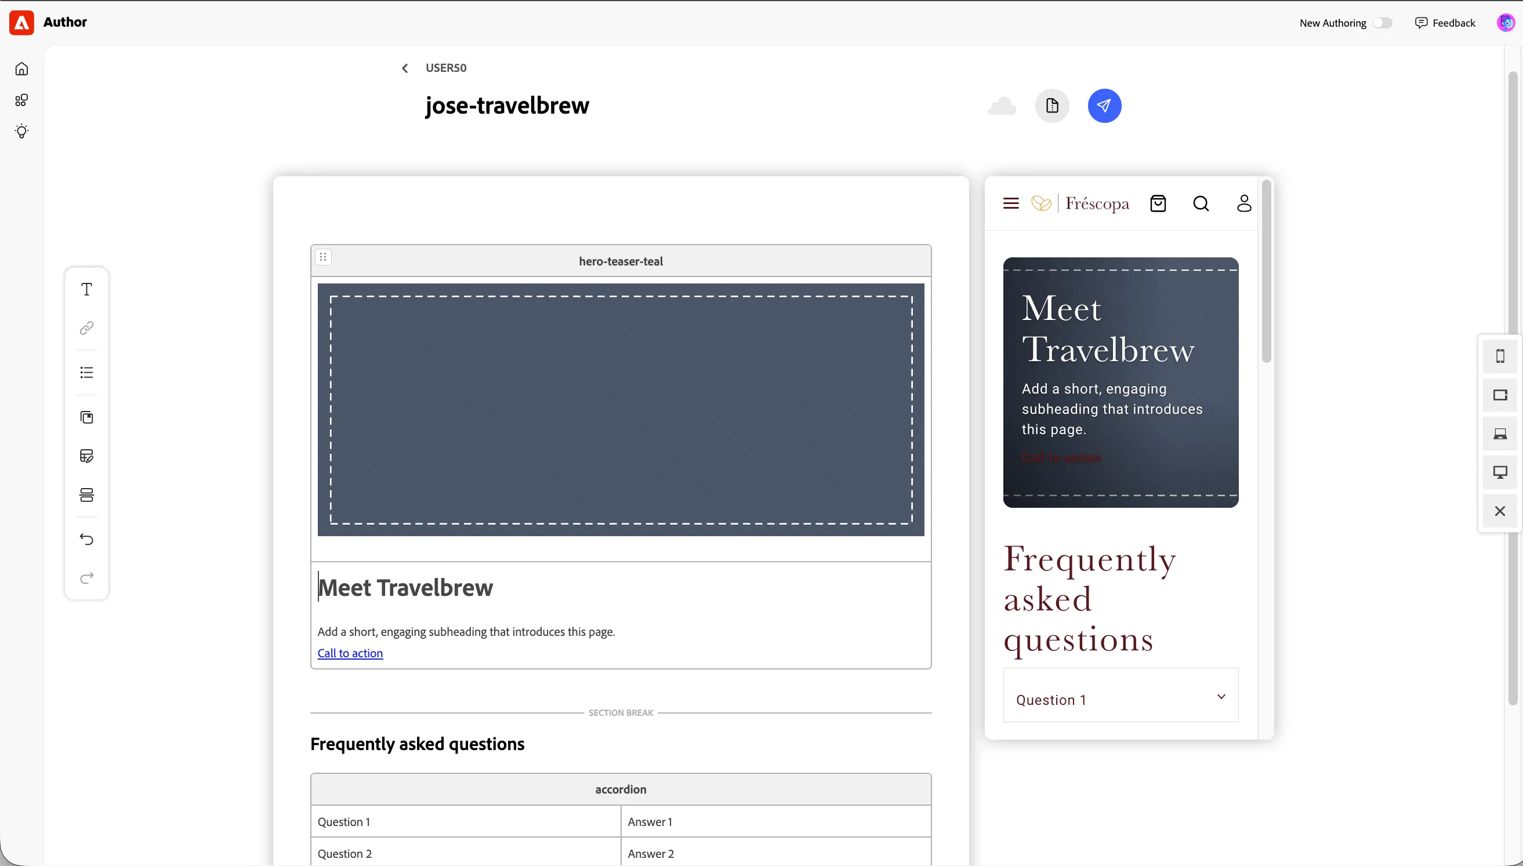The height and width of the screenshot is (866, 1523).
Task: Switch preview to laptop view
Action: click(x=1500, y=434)
